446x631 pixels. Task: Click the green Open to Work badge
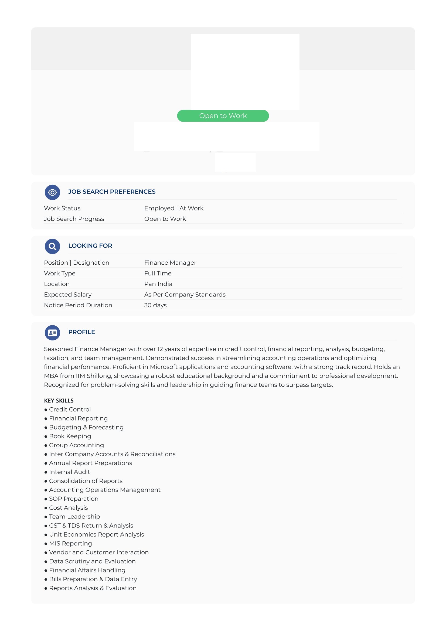pos(223,116)
